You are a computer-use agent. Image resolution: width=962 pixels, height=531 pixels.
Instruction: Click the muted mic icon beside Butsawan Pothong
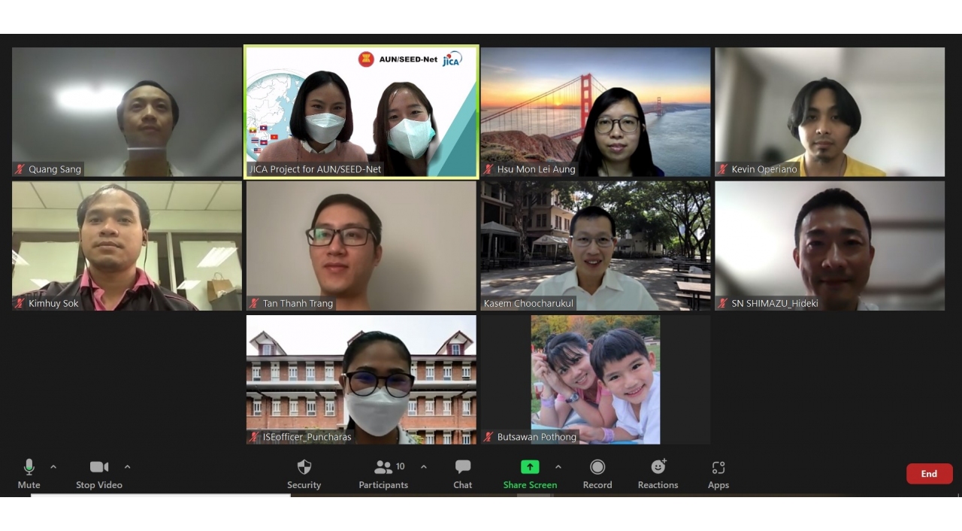(489, 437)
